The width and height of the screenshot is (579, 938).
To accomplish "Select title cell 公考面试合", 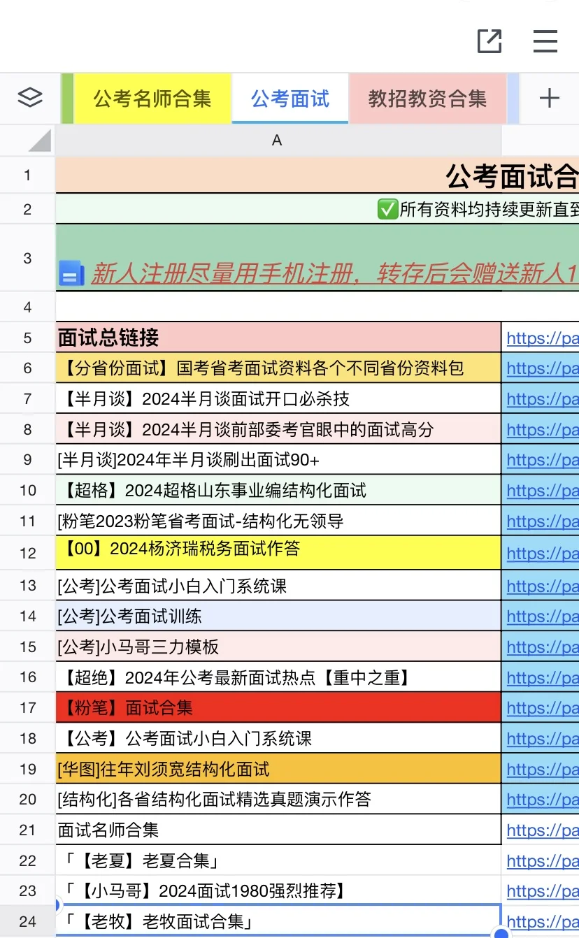I will (x=317, y=175).
